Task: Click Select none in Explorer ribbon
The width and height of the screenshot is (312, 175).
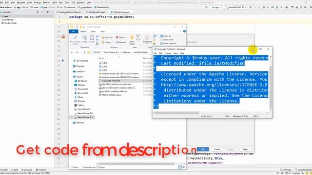Action: (x=167, y=40)
